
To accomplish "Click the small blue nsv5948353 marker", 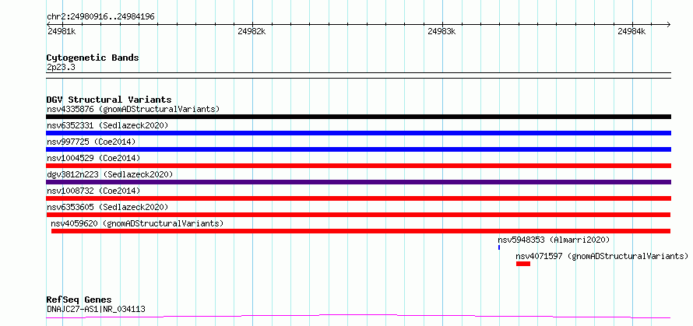I will (x=499, y=247).
